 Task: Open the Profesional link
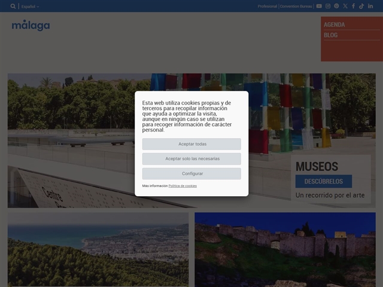(268, 7)
